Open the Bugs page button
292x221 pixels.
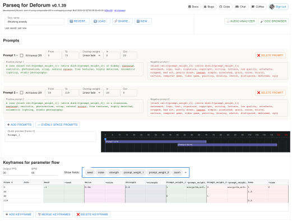pos(210,7)
